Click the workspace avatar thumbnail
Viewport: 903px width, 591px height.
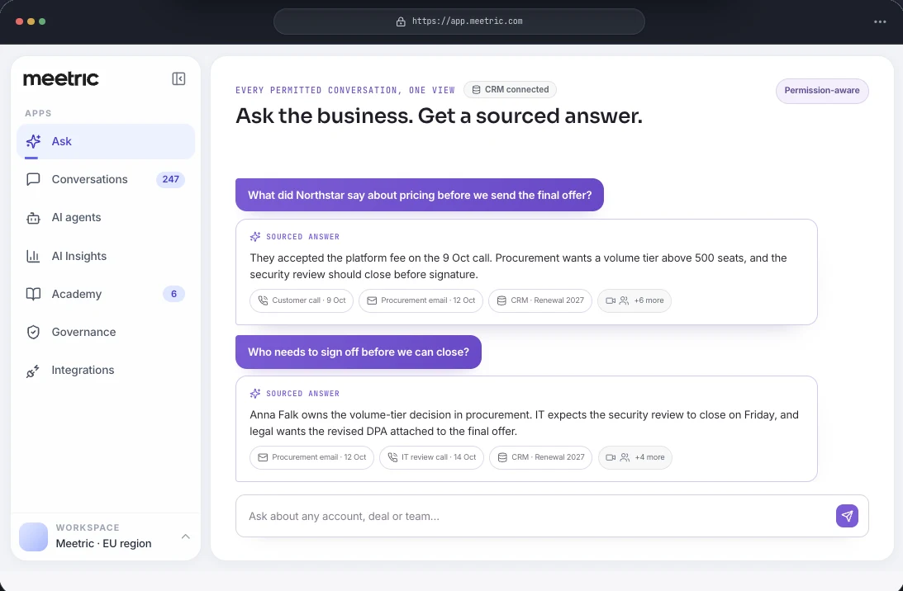33,537
